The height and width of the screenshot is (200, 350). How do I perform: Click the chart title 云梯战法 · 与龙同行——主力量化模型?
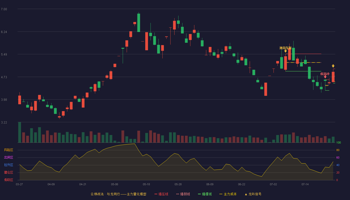(118, 194)
